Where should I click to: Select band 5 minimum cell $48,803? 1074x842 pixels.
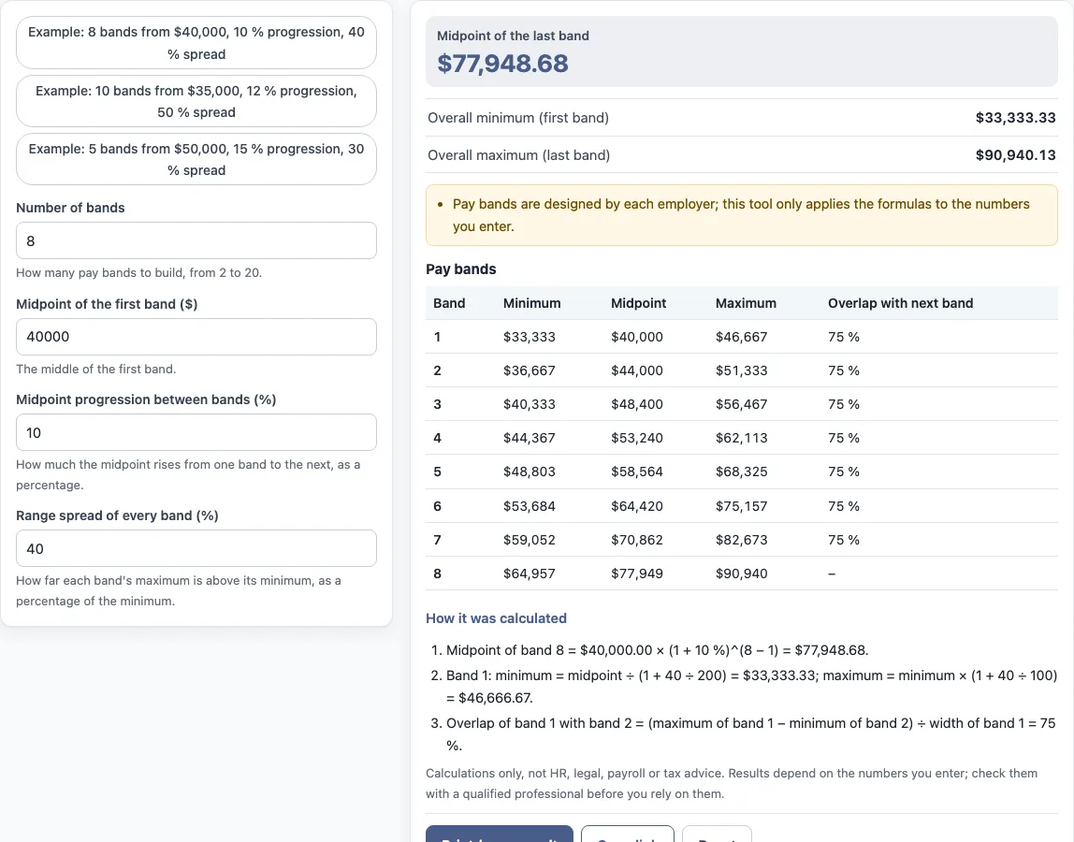point(530,472)
